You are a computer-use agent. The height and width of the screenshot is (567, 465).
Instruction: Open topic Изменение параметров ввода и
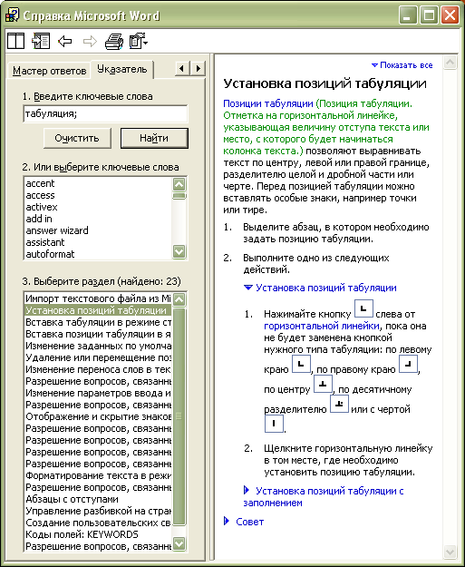point(98,393)
